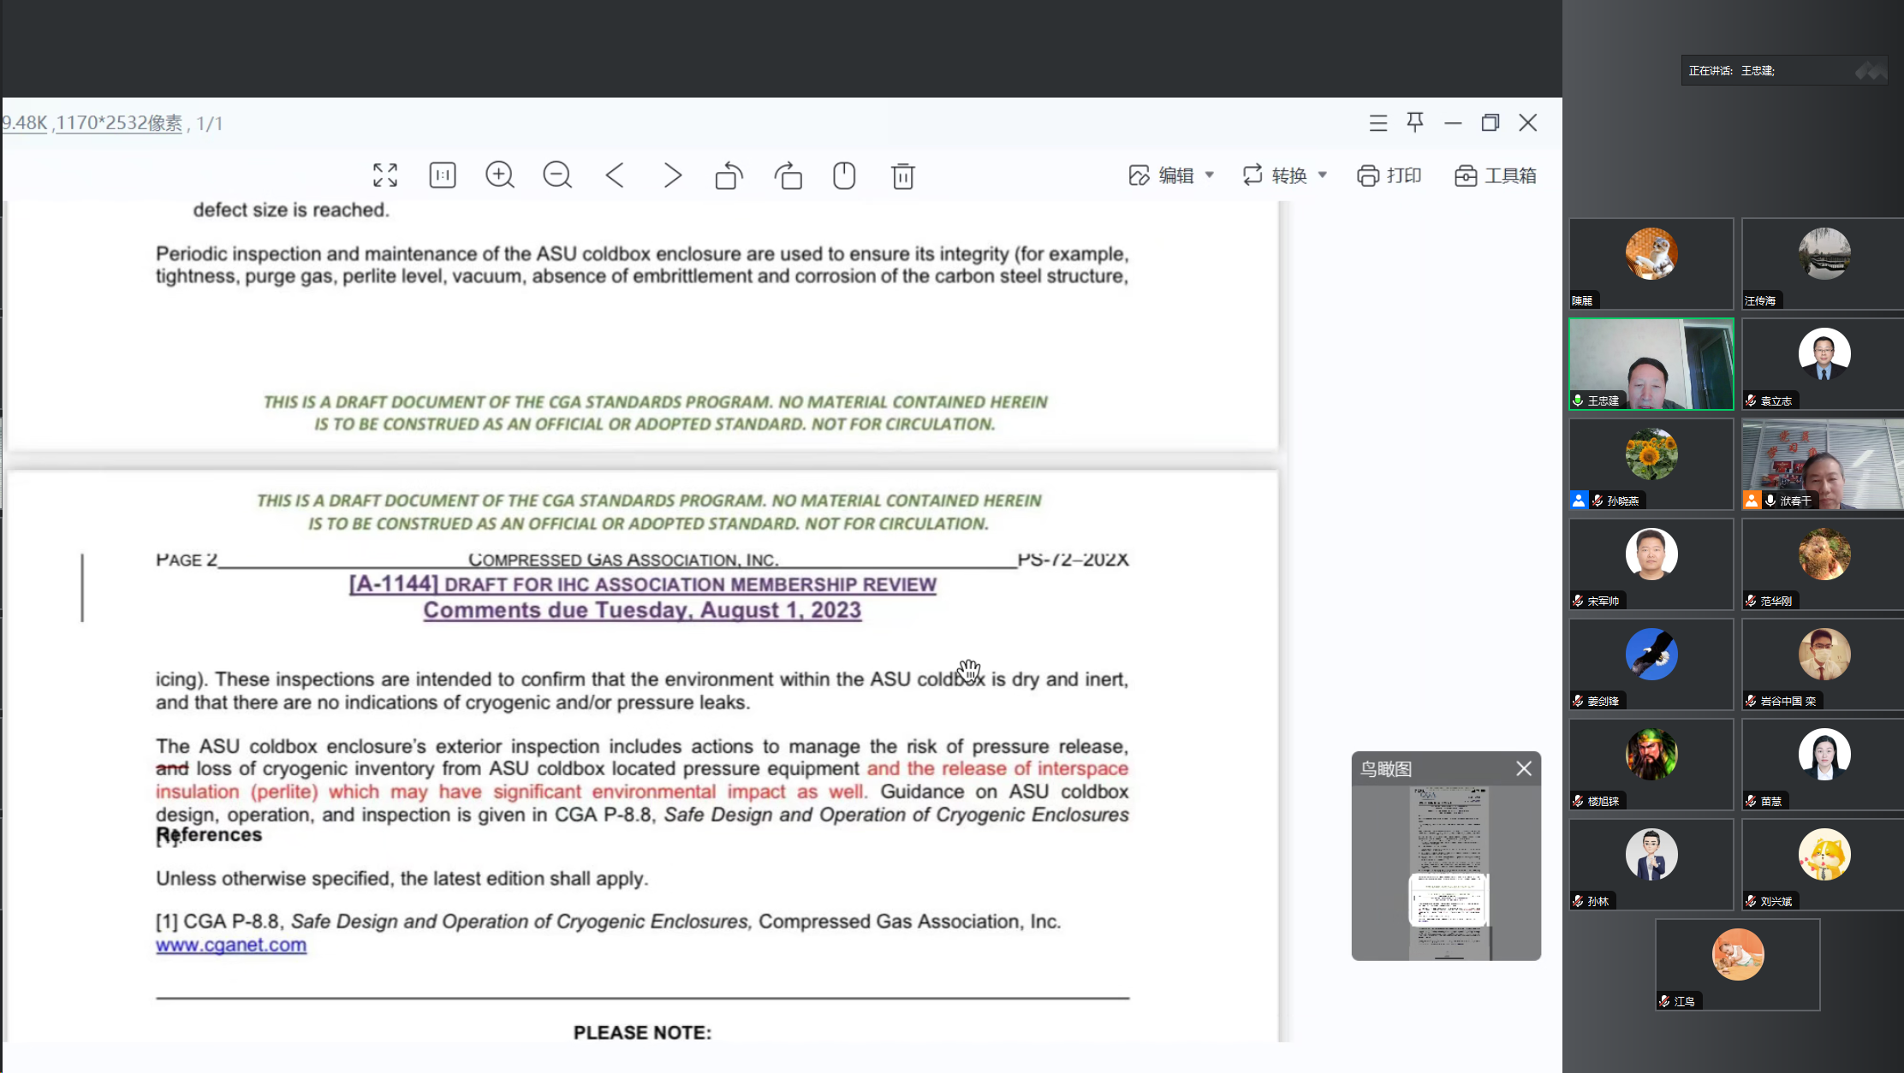Rotate the image clockwise

click(x=788, y=175)
